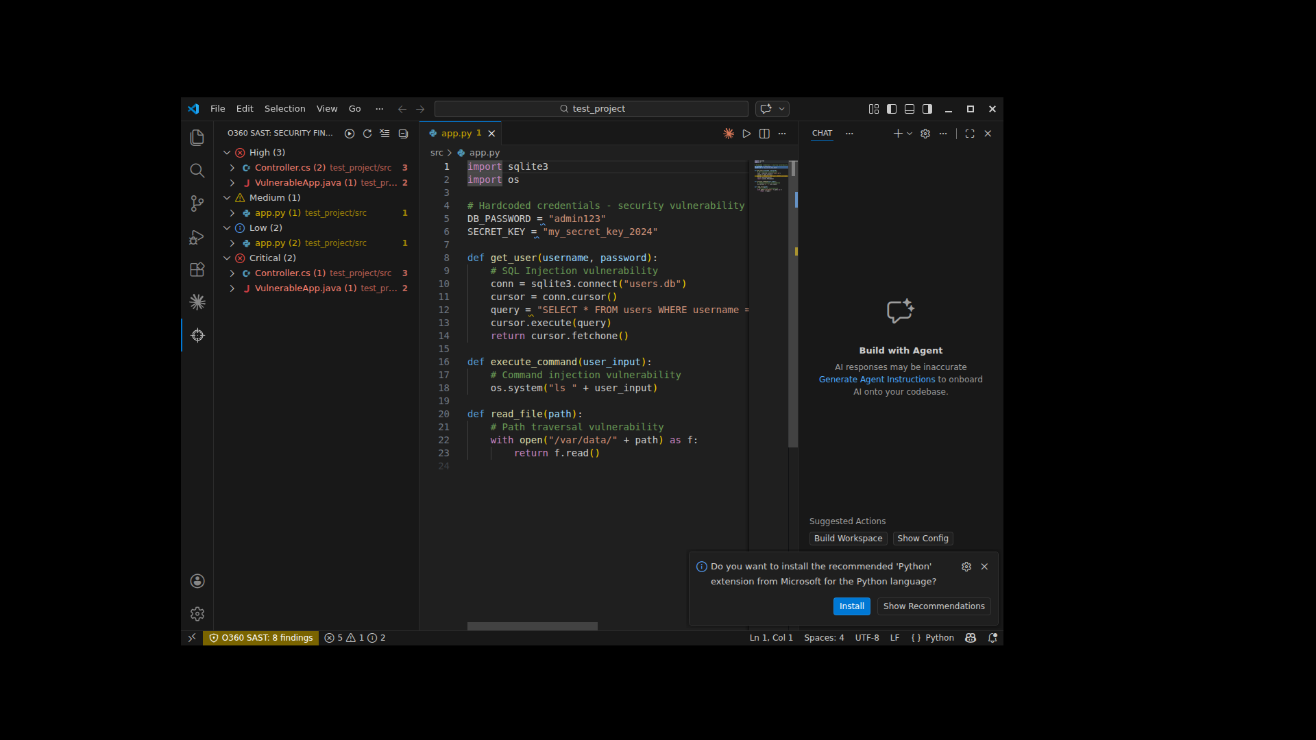Open the Run and Debug icon

pos(197,237)
